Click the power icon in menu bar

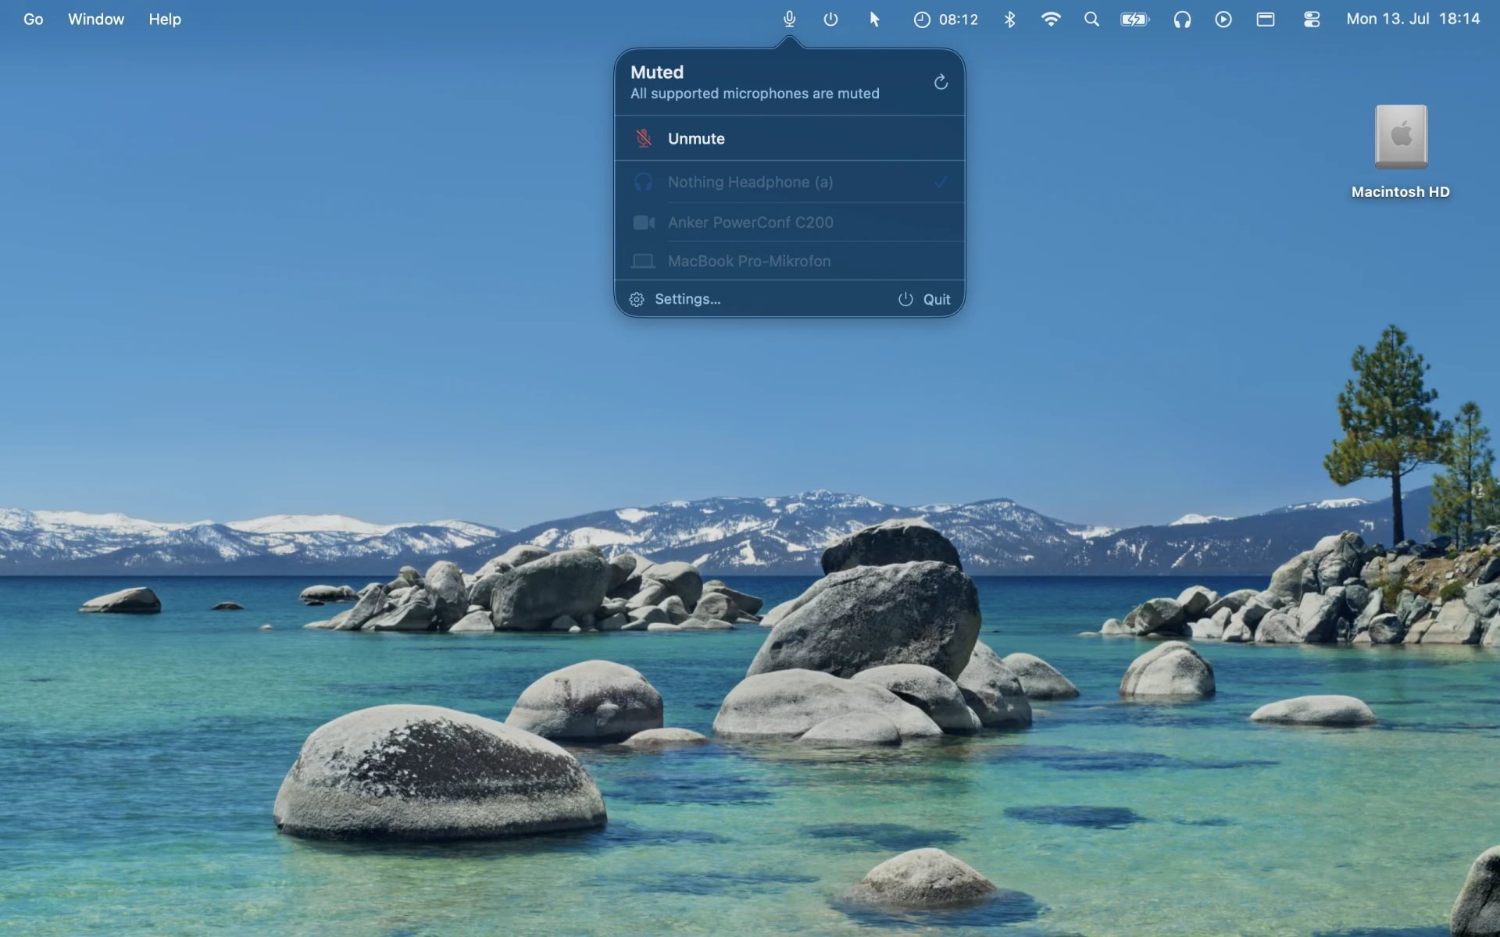(830, 20)
